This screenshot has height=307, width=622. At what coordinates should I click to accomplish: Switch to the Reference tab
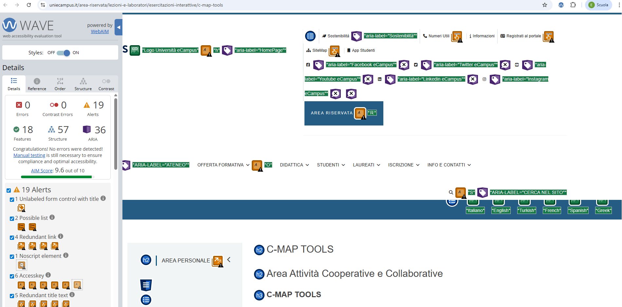[37, 84]
